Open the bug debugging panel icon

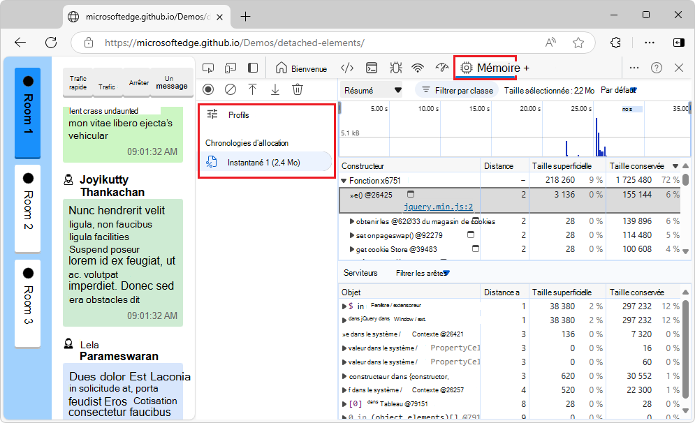tap(395, 68)
